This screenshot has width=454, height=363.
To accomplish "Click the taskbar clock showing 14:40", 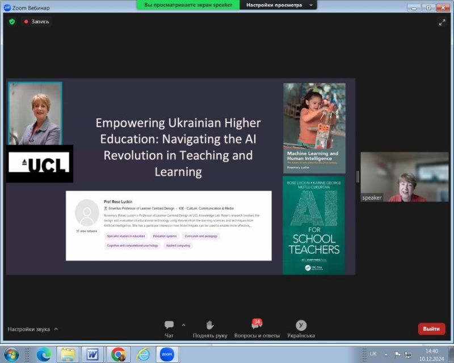I will click(431, 354).
